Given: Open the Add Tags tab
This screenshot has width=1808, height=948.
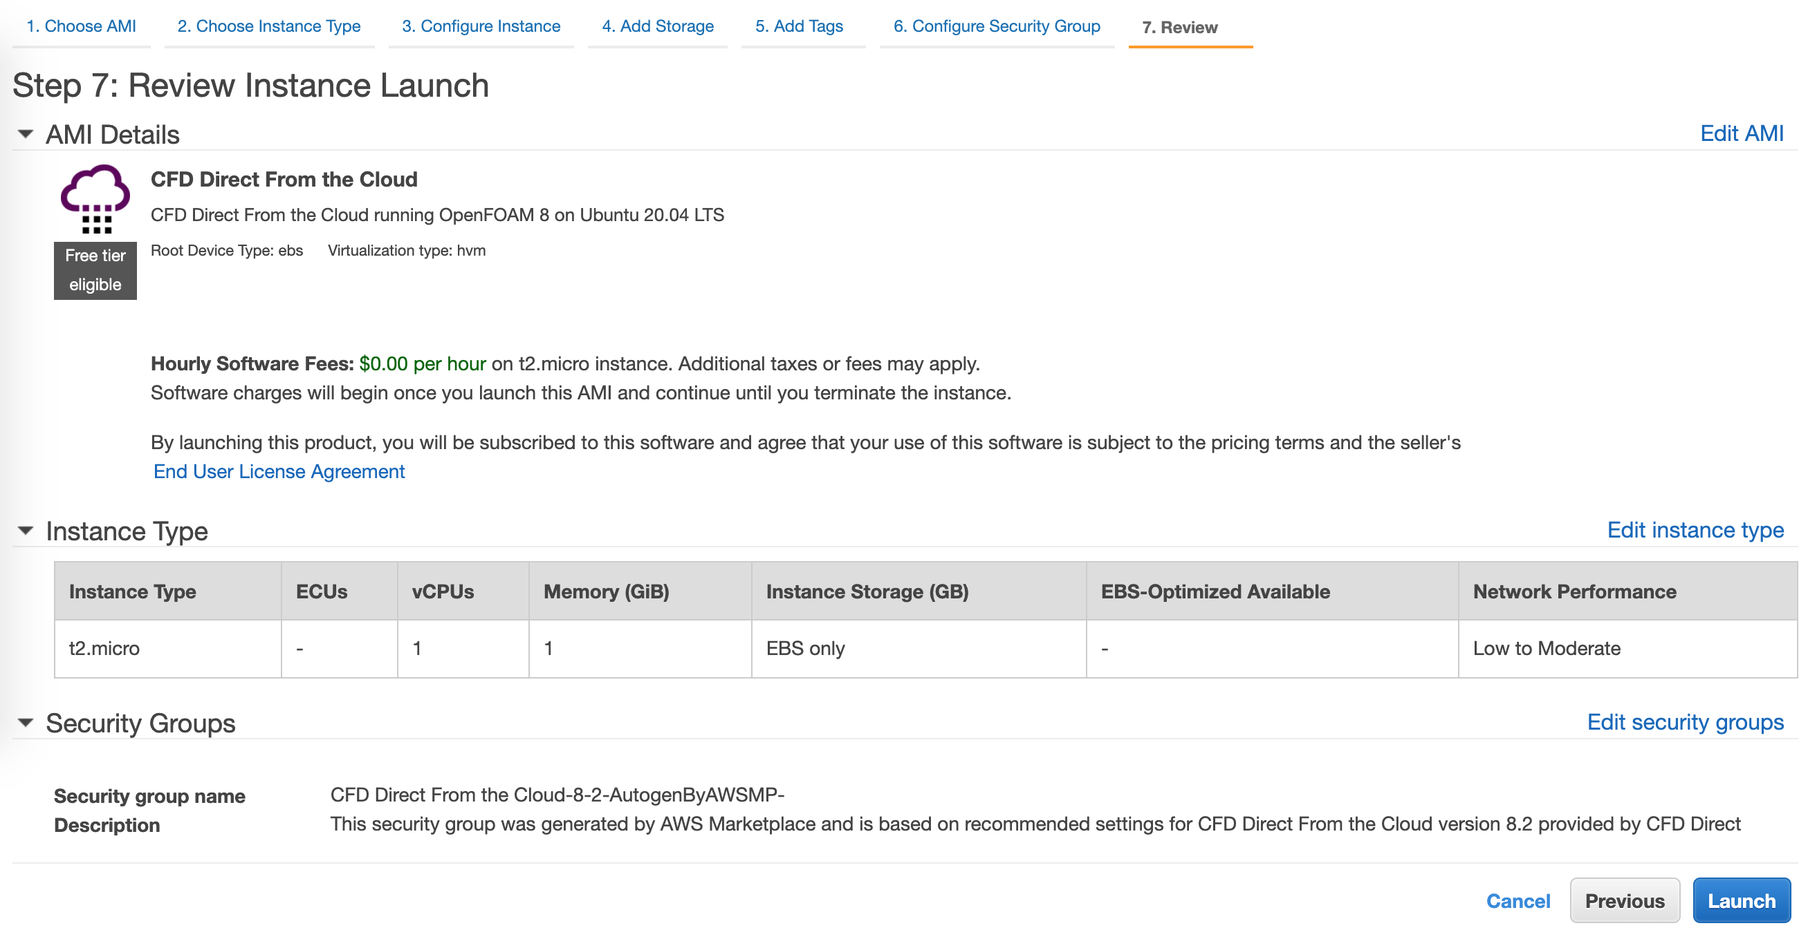Looking at the screenshot, I should (x=799, y=26).
